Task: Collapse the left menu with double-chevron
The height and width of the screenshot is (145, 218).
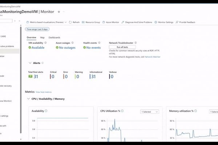Action: [x=19, y=21]
